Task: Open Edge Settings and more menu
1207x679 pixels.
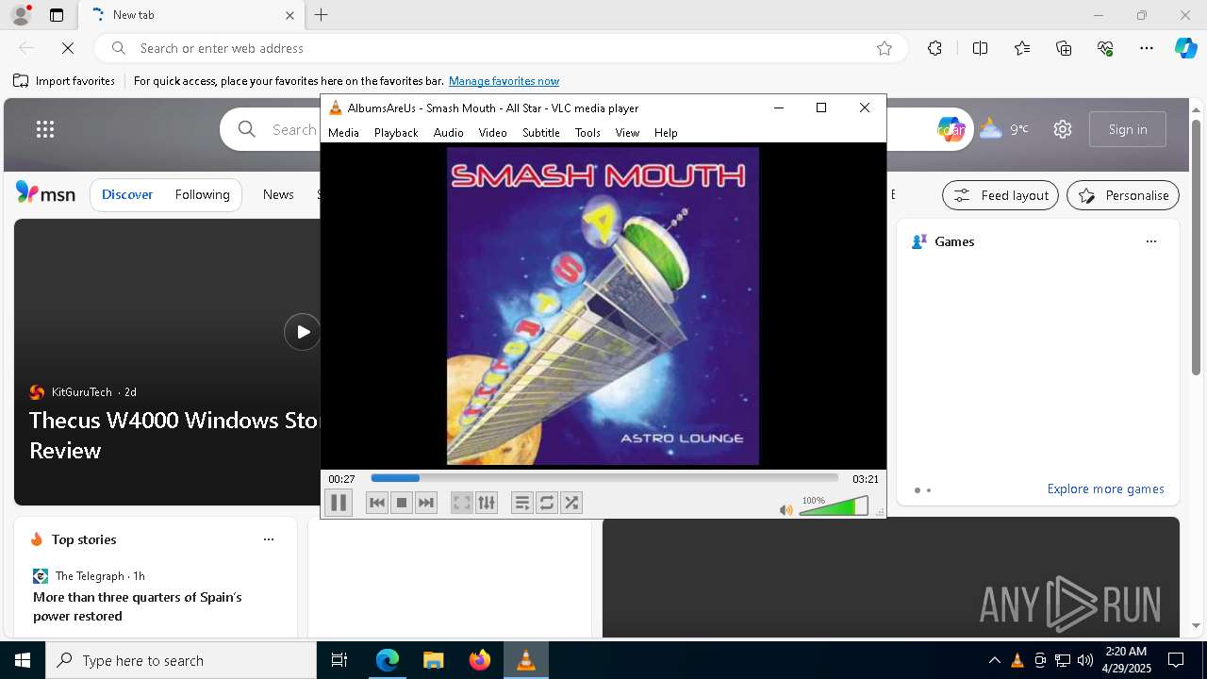Action: [x=1147, y=48]
